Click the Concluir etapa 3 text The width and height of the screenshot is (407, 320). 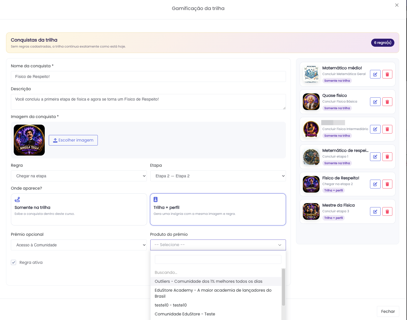click(336, 211)
